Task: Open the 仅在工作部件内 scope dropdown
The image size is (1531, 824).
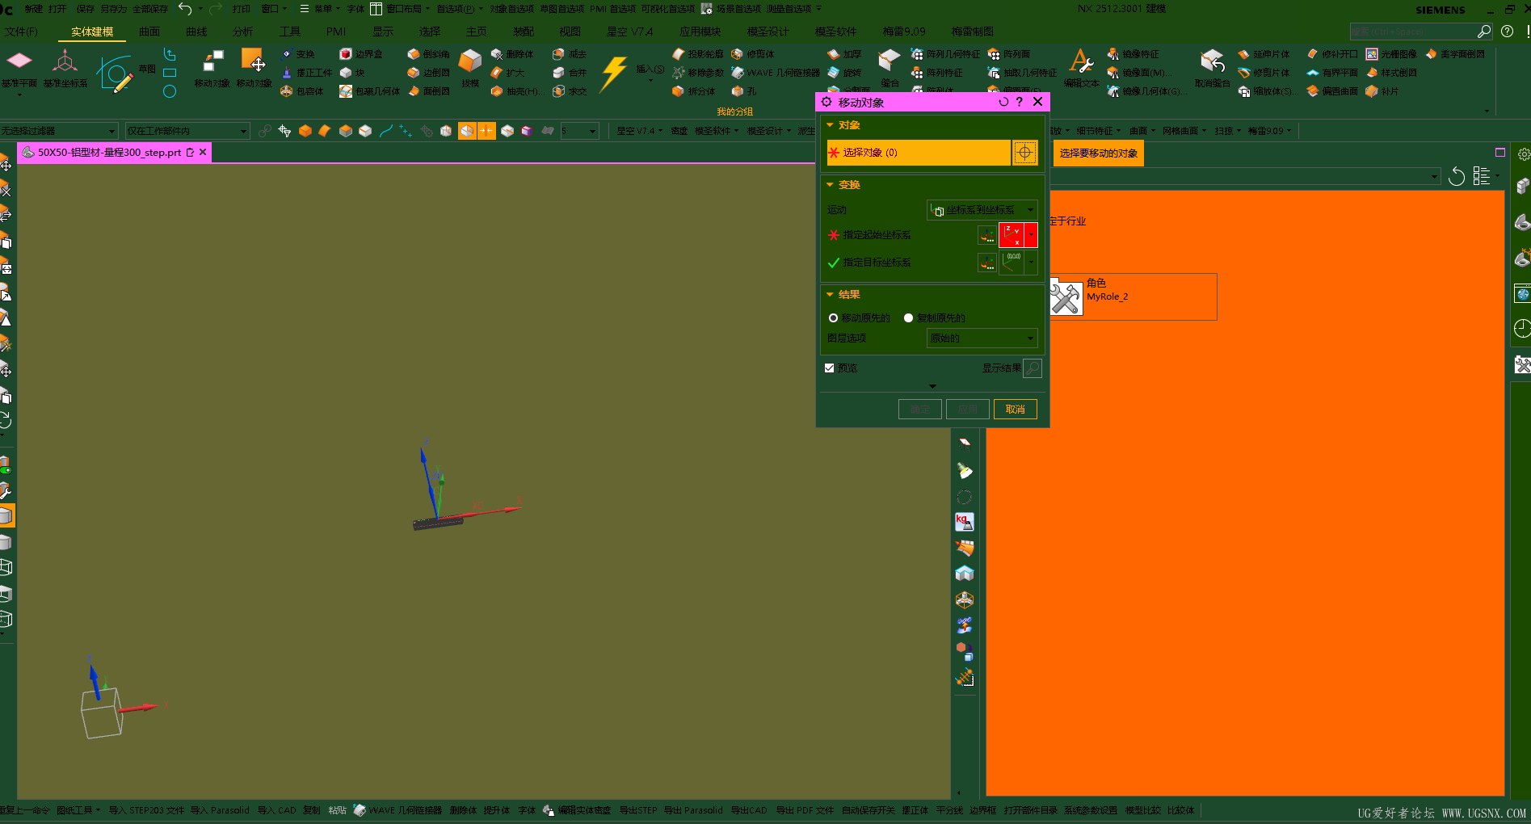Action: point(187,131)
